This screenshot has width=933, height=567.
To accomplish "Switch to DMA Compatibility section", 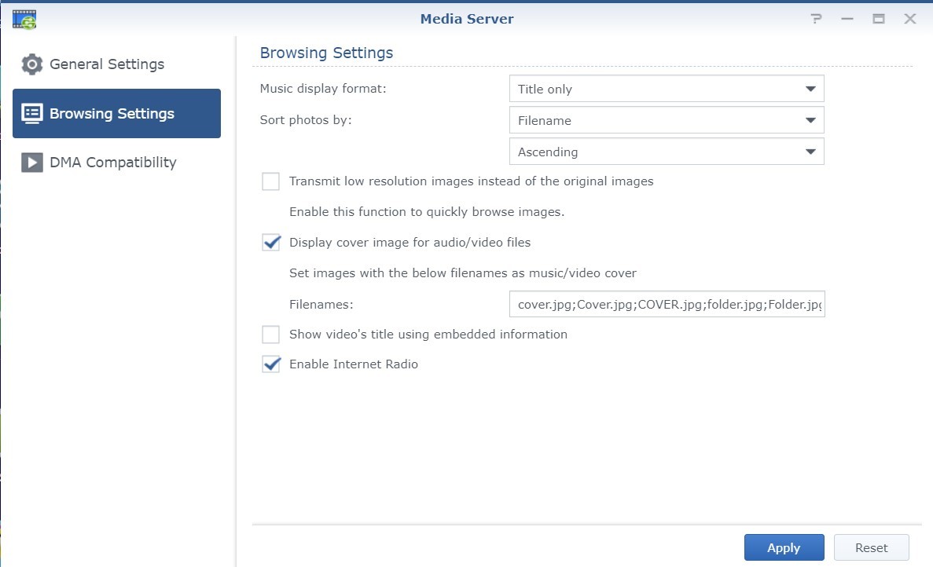I will pyautogui.click(x=112, y=163).
